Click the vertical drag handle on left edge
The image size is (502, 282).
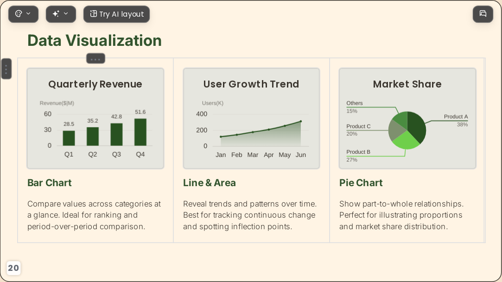click(6, 69)
